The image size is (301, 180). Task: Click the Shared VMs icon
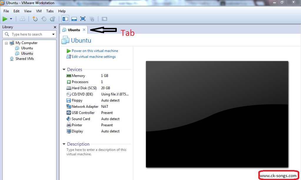coord(12,59)
